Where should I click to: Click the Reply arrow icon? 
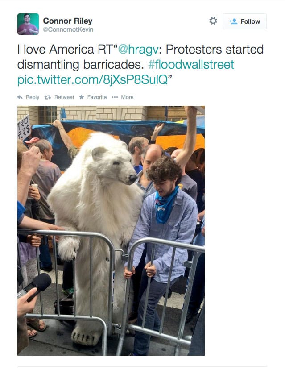click(20, 97)
